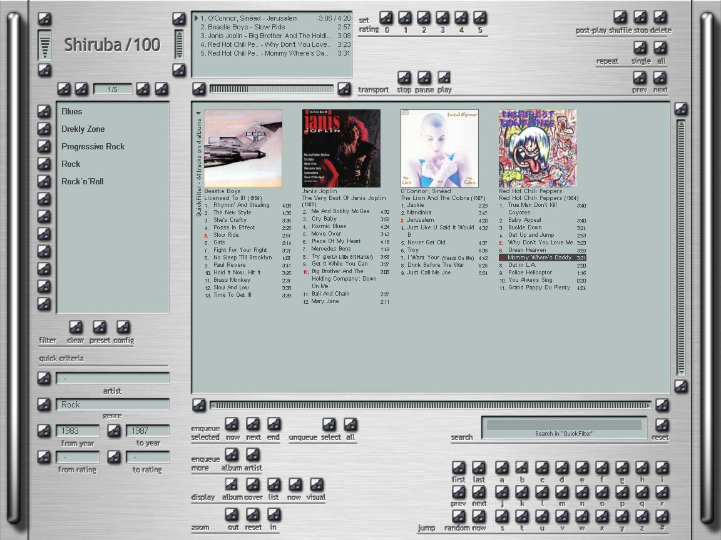Click the playback progress bar
The height and width of the screenshot is (540, 721).
271,89
